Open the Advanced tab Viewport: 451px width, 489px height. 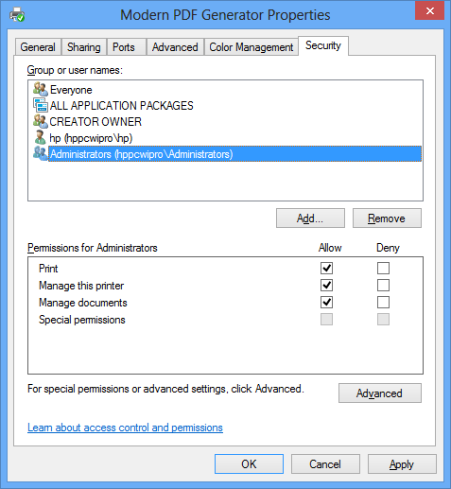tap(175, 47)
